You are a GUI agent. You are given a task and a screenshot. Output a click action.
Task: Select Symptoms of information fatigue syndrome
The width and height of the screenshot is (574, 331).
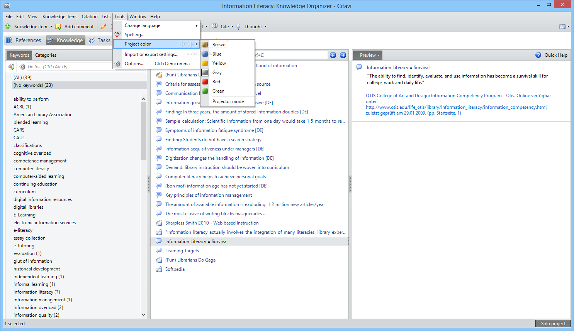click(x=214, y=130)
